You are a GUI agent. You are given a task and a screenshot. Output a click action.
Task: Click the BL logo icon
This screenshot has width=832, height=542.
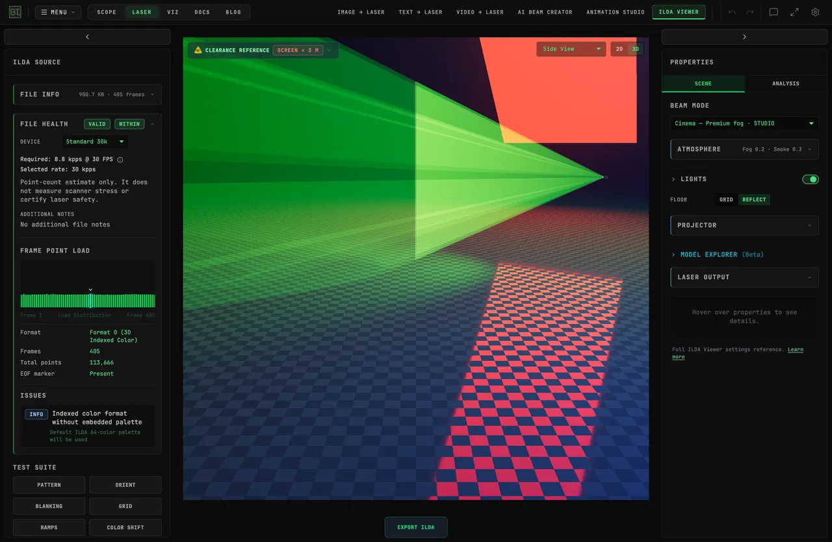(15, 12)
